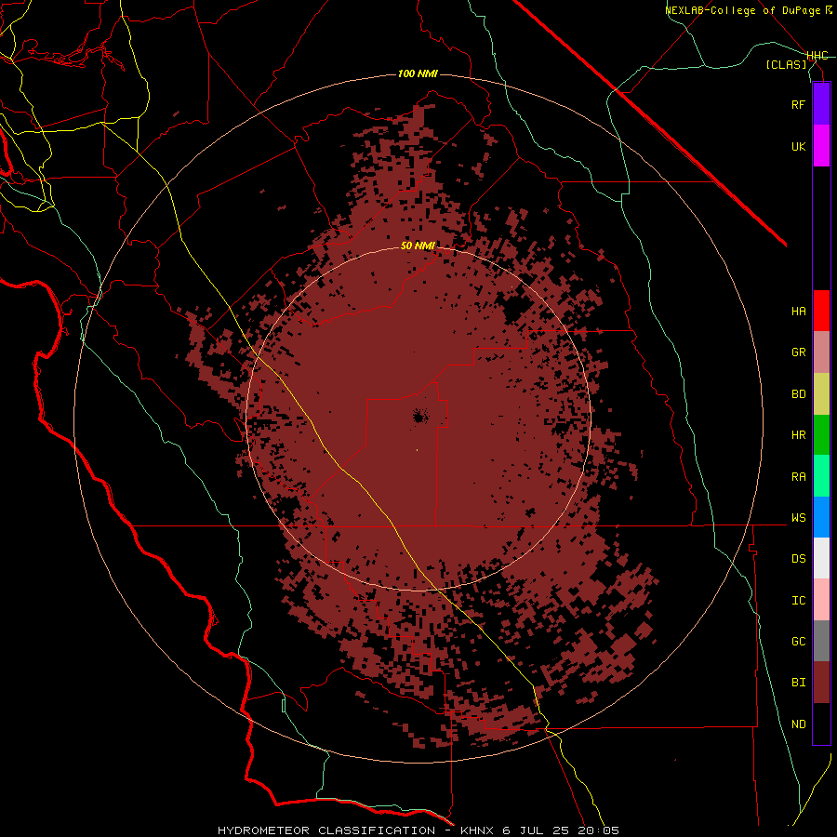Click the '6 JUL 25' date text
837x837 pixels.
click(536, 830)
